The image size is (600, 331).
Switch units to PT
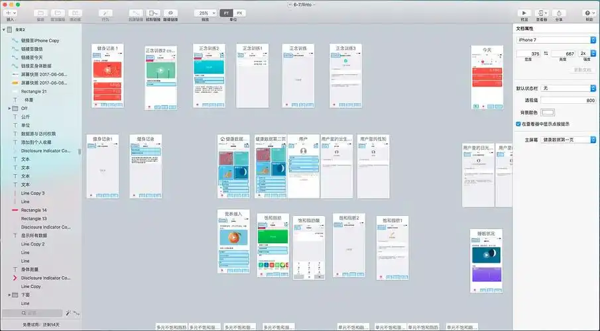click(x=226, y=13)
